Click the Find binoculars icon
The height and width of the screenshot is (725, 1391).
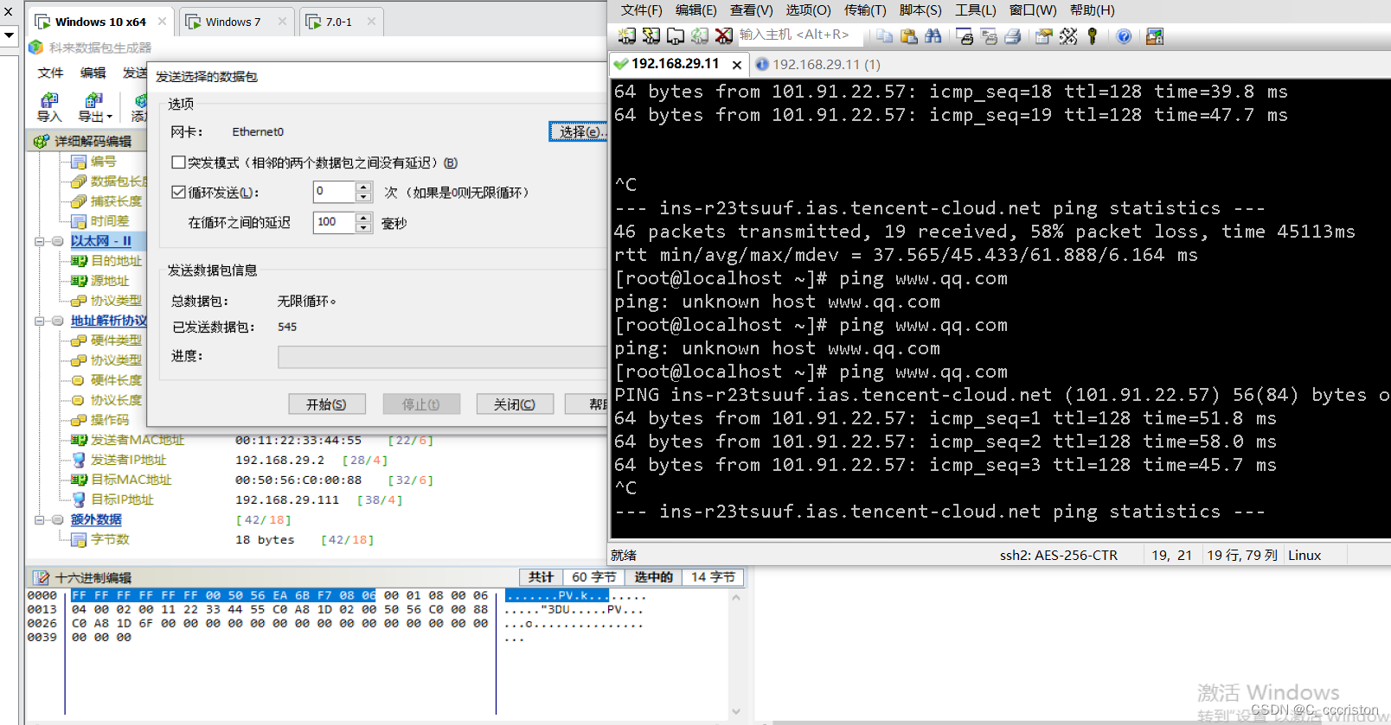coord(933,35)
